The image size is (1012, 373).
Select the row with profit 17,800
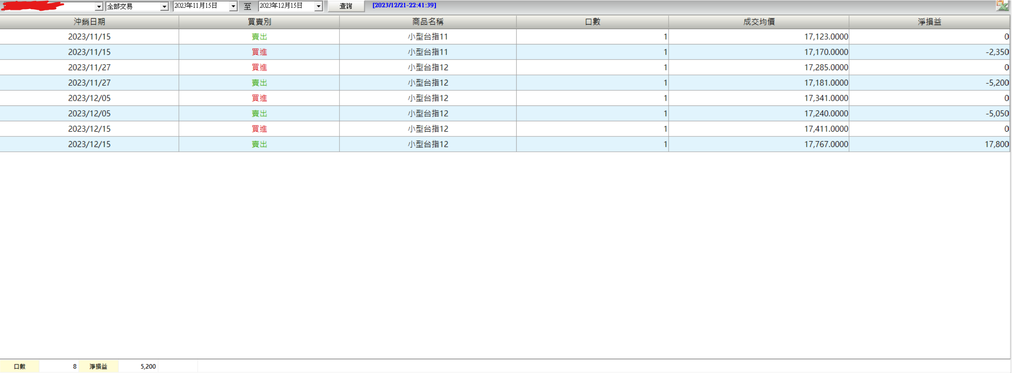505,144
